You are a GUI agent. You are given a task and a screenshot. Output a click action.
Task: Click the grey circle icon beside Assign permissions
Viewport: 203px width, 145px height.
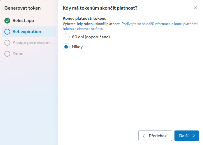[7, 43]
